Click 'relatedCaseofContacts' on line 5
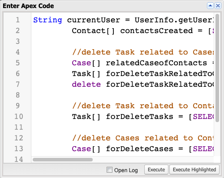224x178 pixels. pos(156,63)
